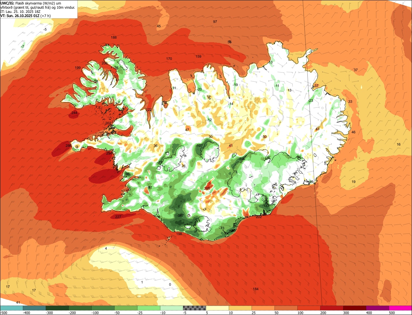Image resolution: width=412 pixels, height=315 pixels.
Task: Click the map value '-133' near the southeast coast
Action: pos(265,205)
